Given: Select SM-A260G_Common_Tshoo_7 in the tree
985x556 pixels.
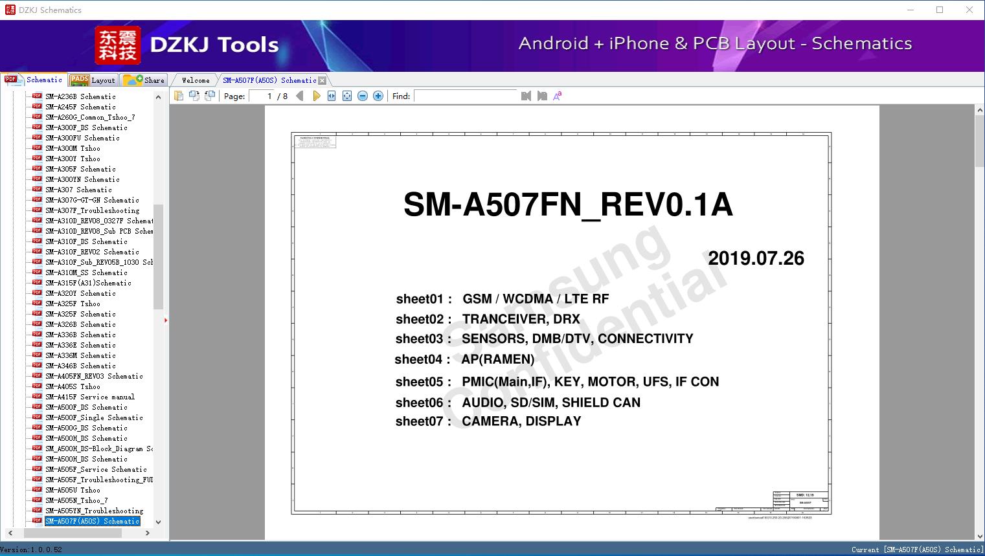Looking at the screenshot, I should (x=90, y=117).
